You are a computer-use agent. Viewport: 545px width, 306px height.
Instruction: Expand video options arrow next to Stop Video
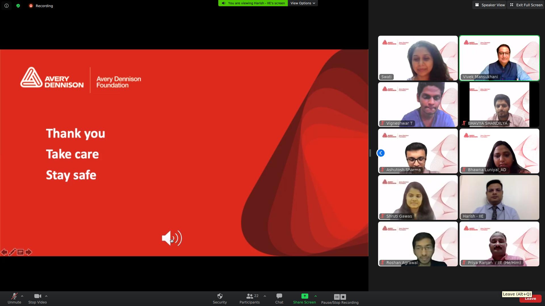[x=46, y=296]
